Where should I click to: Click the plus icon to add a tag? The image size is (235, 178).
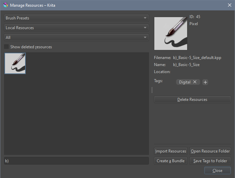[205, 82]
